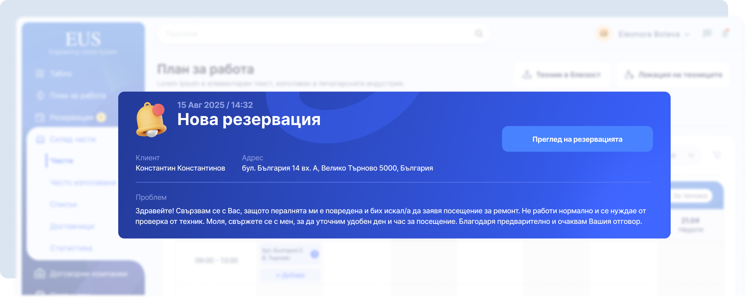Open the header notifications bell with red dot
747x298 pixels.
point(725,33)
